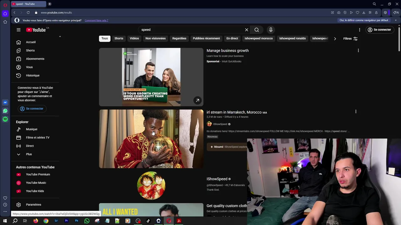Open the Comment faire cela link
The height and width of the screenshot is (225, 401).
(x=96, y=20)
